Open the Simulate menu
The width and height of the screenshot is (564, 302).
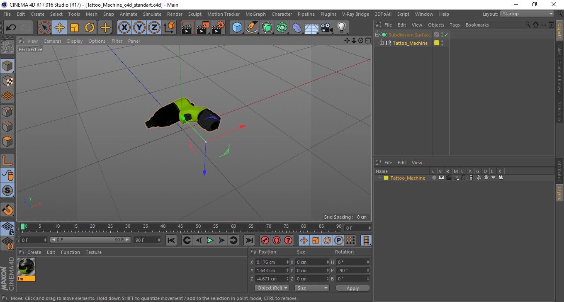(x=152, y=14)
